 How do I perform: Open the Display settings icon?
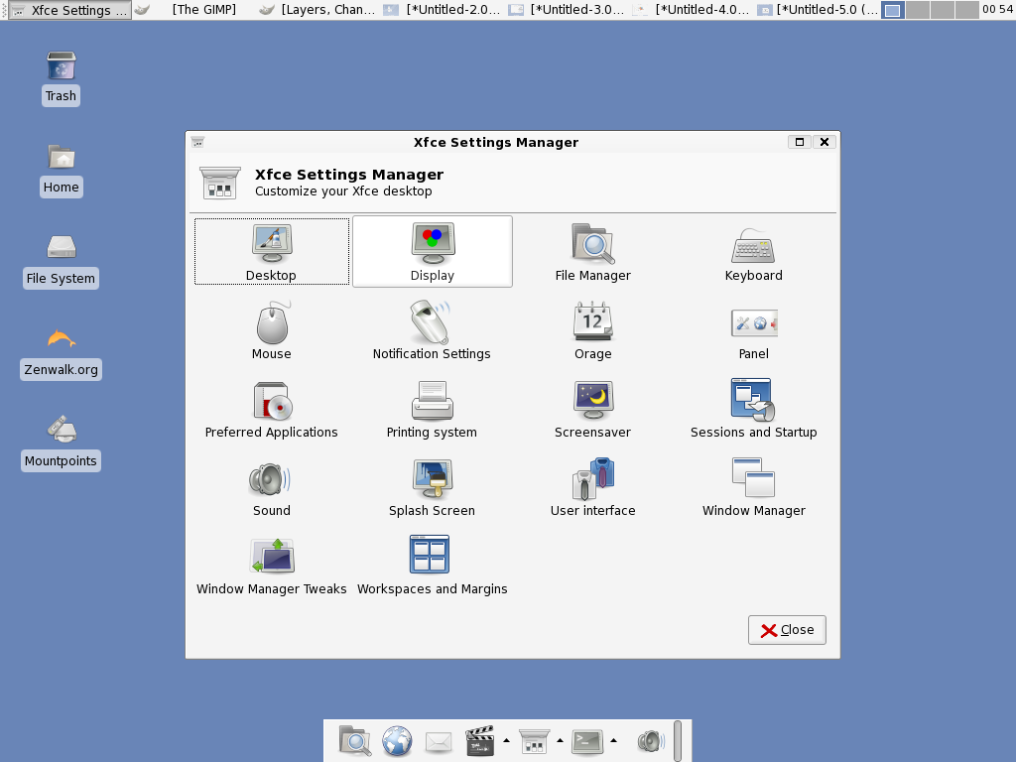433,251
